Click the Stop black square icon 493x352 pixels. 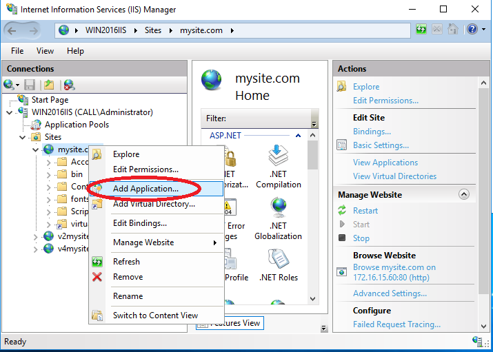pos(342,238)
